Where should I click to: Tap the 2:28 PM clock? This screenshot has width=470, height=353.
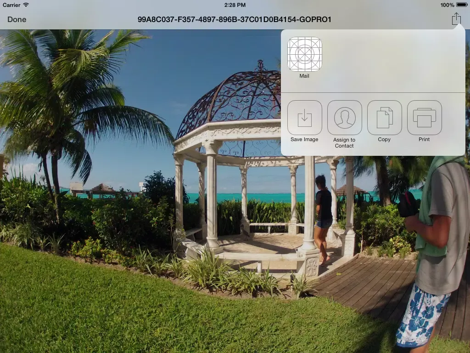(235, 5)
